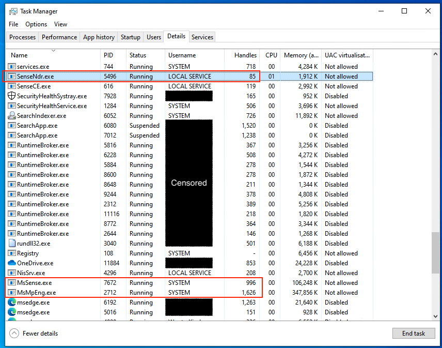The image size is (442, 348).
Task: Sort by the Handles column header
Action: [x=242, y=55]
